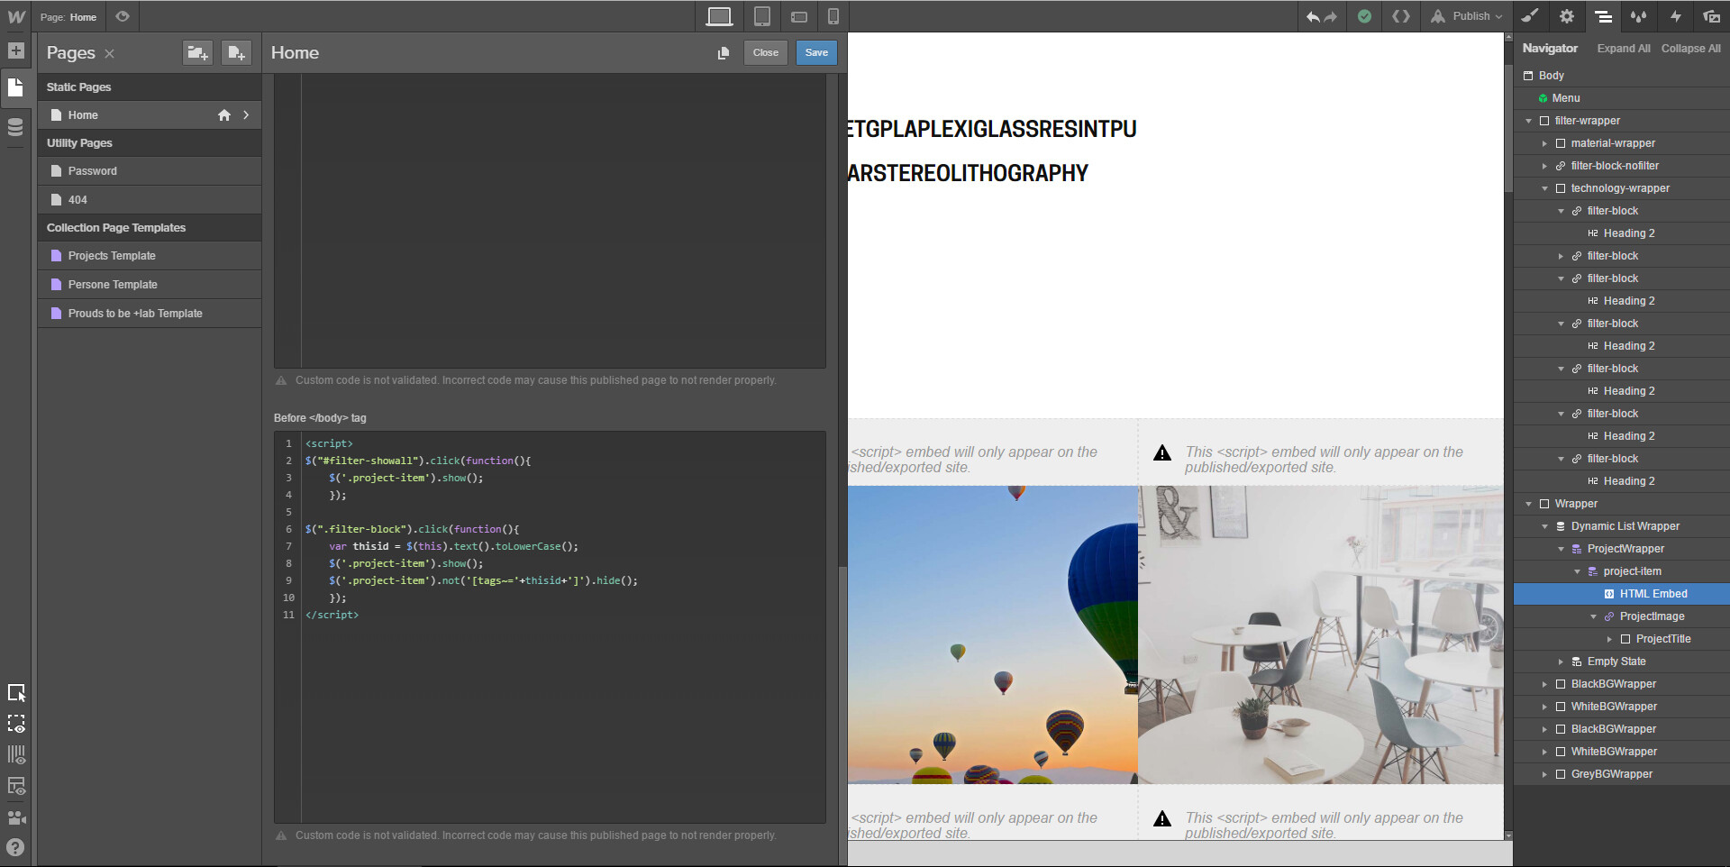1730x867 pixels.
Task: Open the Settings gear panel
Action: (x=1567, y=16)
